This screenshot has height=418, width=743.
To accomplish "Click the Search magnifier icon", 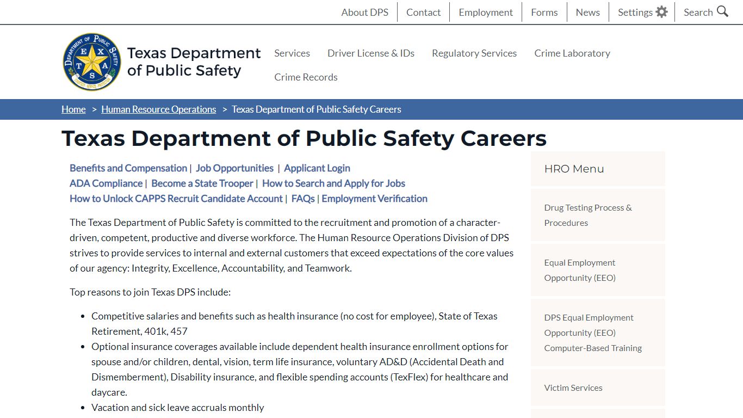I will coord(722,11).
